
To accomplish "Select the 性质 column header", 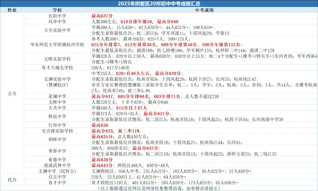I will click(12, 9).
